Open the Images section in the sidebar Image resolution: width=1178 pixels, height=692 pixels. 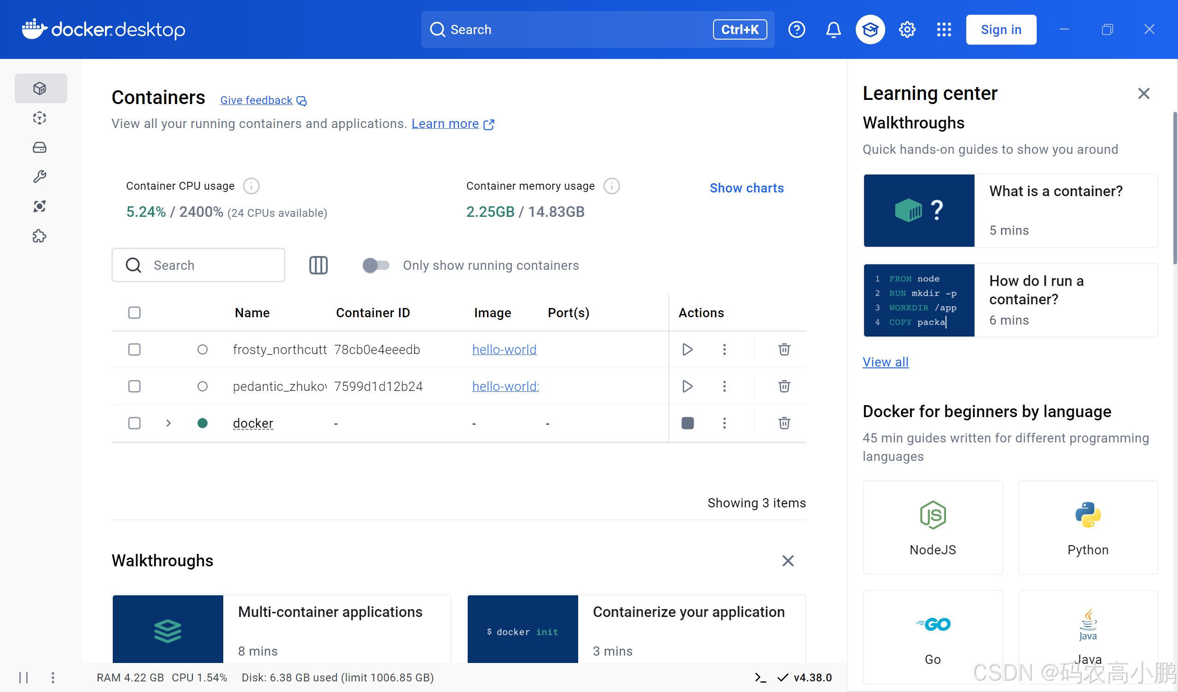[x=40, y=118]
